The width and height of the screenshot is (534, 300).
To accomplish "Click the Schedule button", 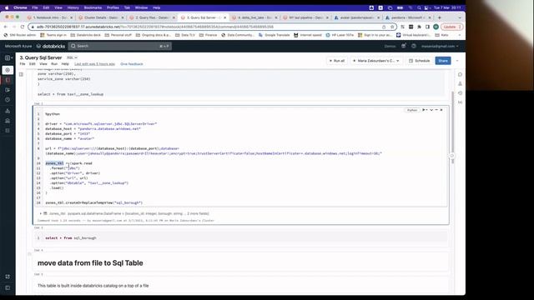I will (x=419, y=61).
